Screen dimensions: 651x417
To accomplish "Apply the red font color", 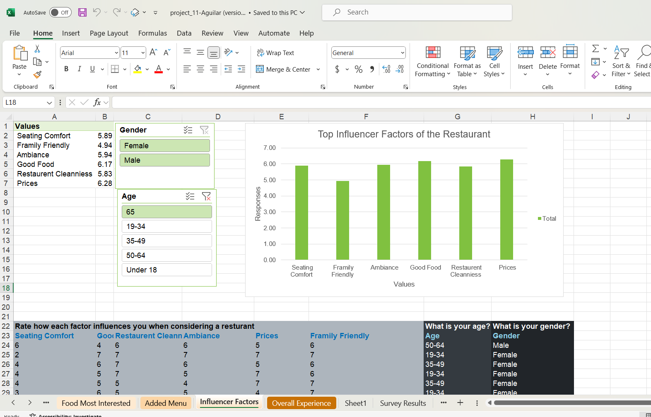I will [x=159, y=69].
